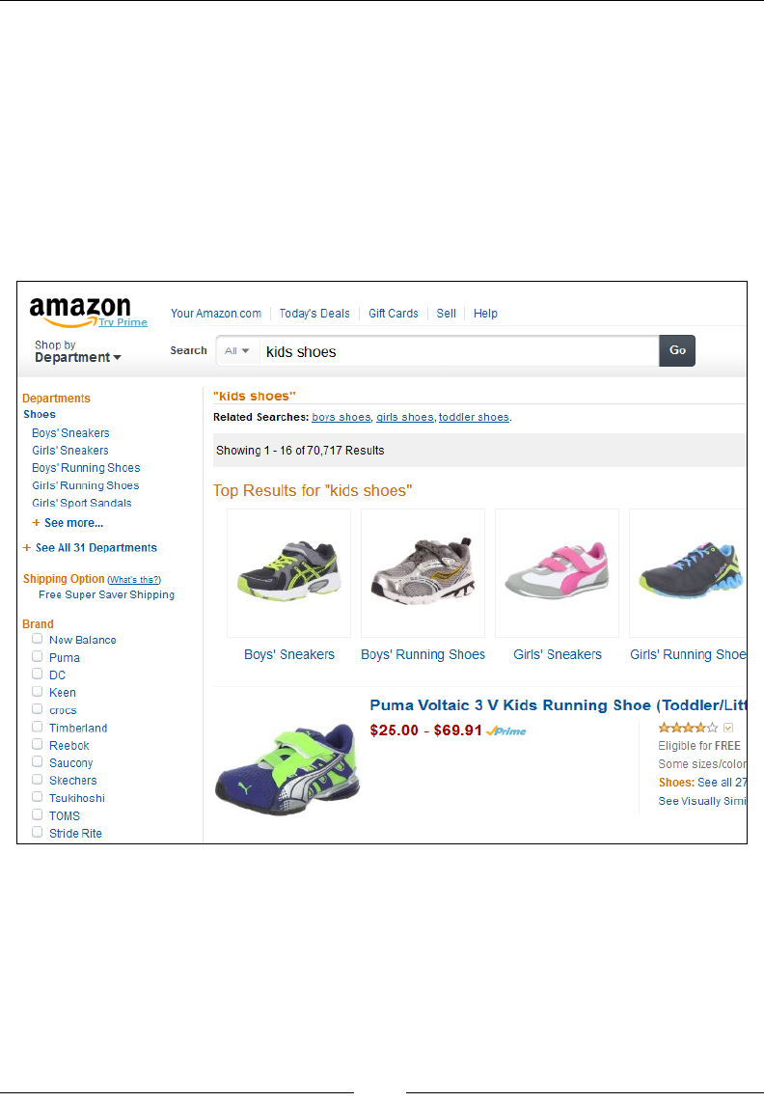Open Today's Deals in the top navigation

[314, 314]
